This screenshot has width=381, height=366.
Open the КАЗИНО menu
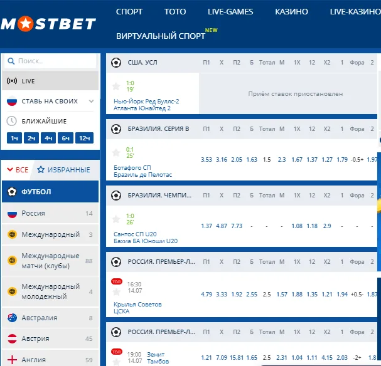coord(292,12)
